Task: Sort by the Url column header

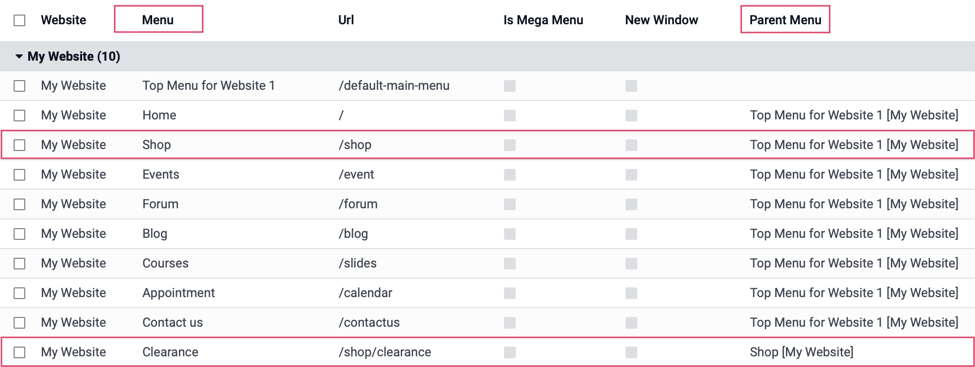Action: 346,20
